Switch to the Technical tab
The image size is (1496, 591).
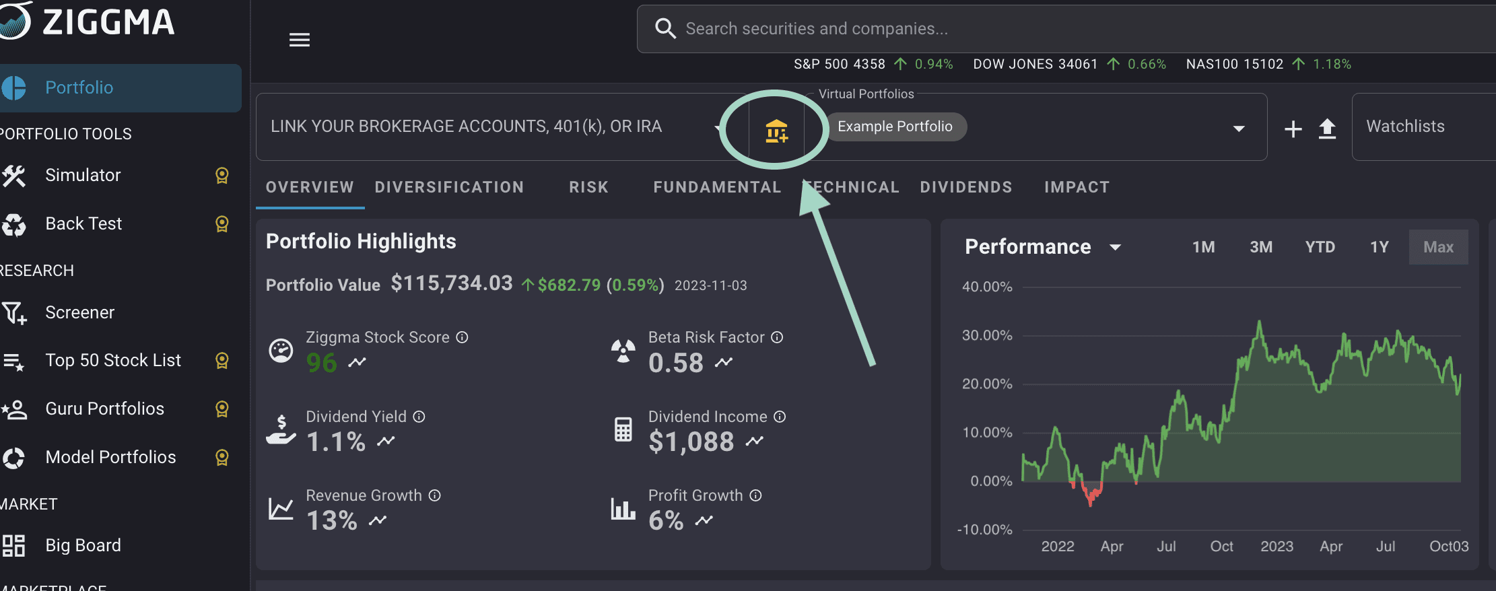[x=851, y=187]
